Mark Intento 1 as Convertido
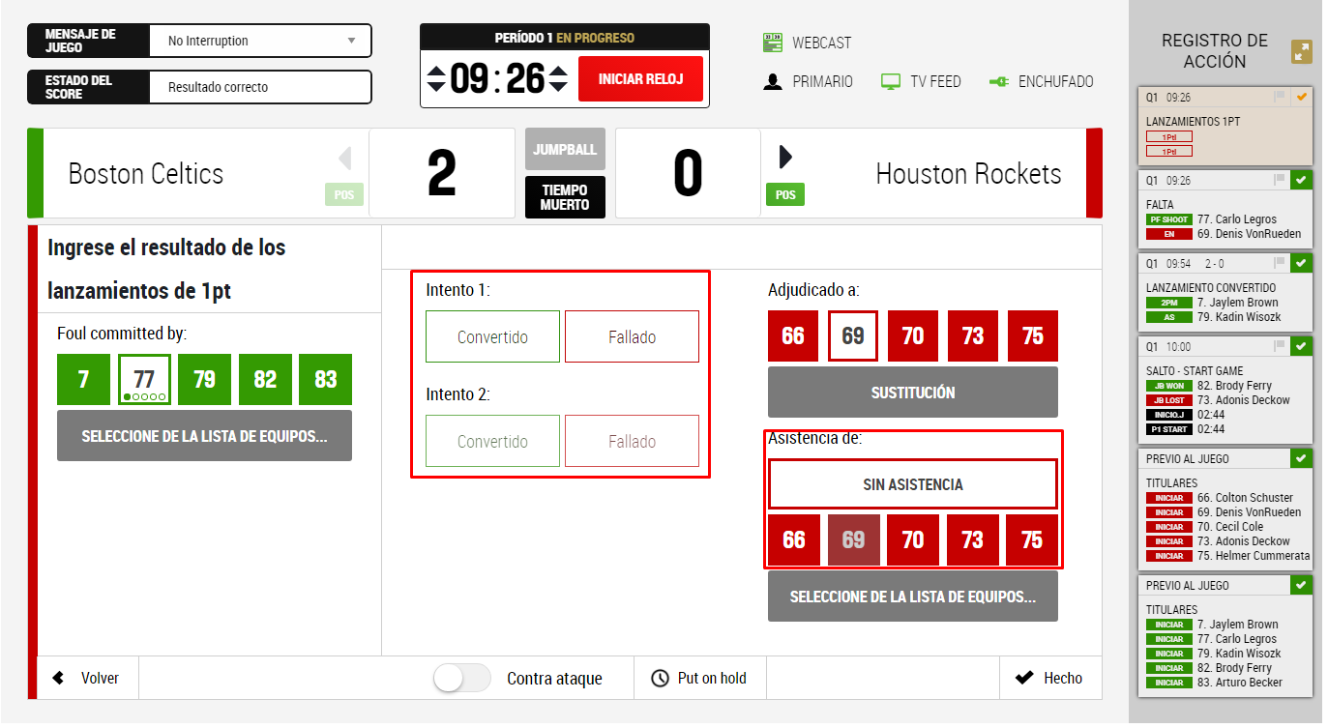 coord(492,336)
